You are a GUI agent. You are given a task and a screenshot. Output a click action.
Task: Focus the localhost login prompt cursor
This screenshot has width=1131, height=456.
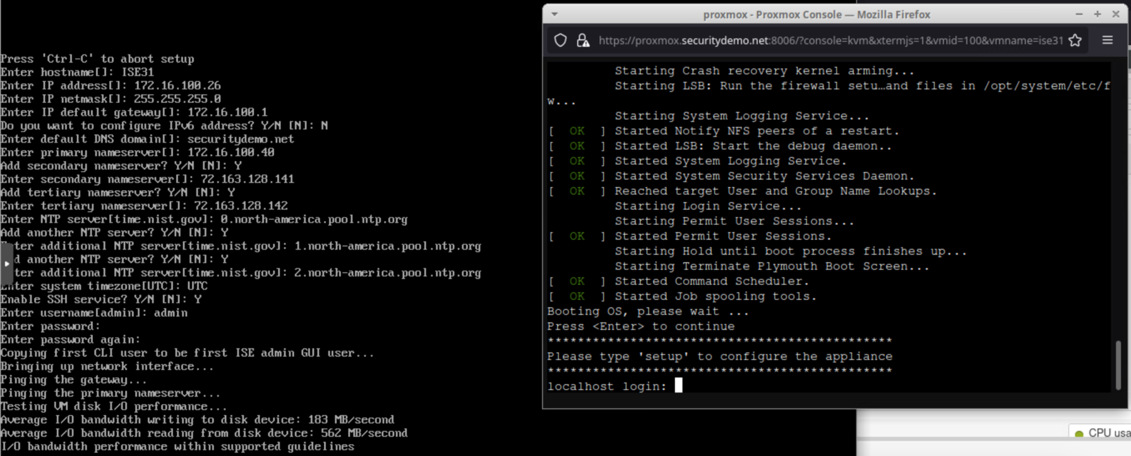(678, 385)
